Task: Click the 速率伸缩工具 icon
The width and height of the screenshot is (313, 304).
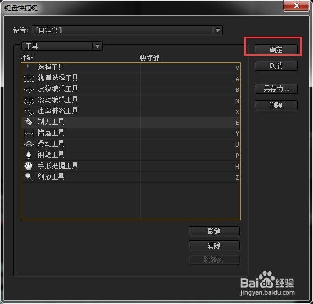Action: pos(29,111)
